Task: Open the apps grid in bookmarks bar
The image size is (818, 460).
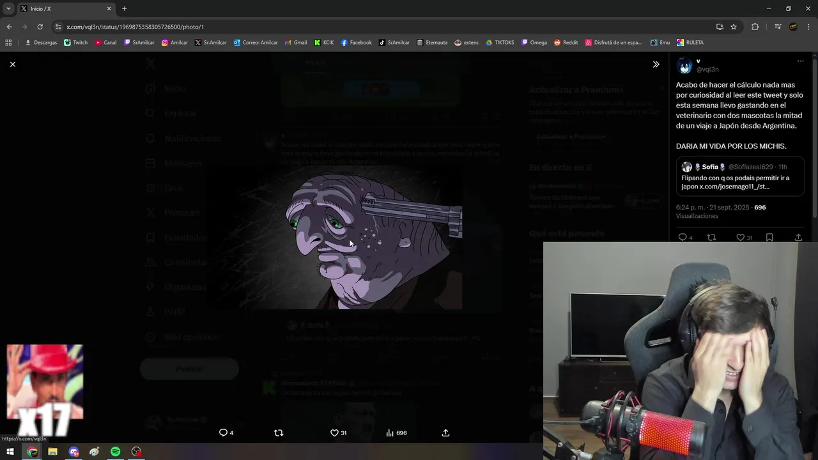Action: pos(8,42)
